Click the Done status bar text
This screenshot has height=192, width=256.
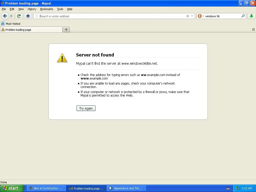[3, 182]
